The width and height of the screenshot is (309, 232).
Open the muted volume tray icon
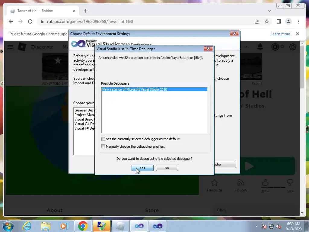279,226
